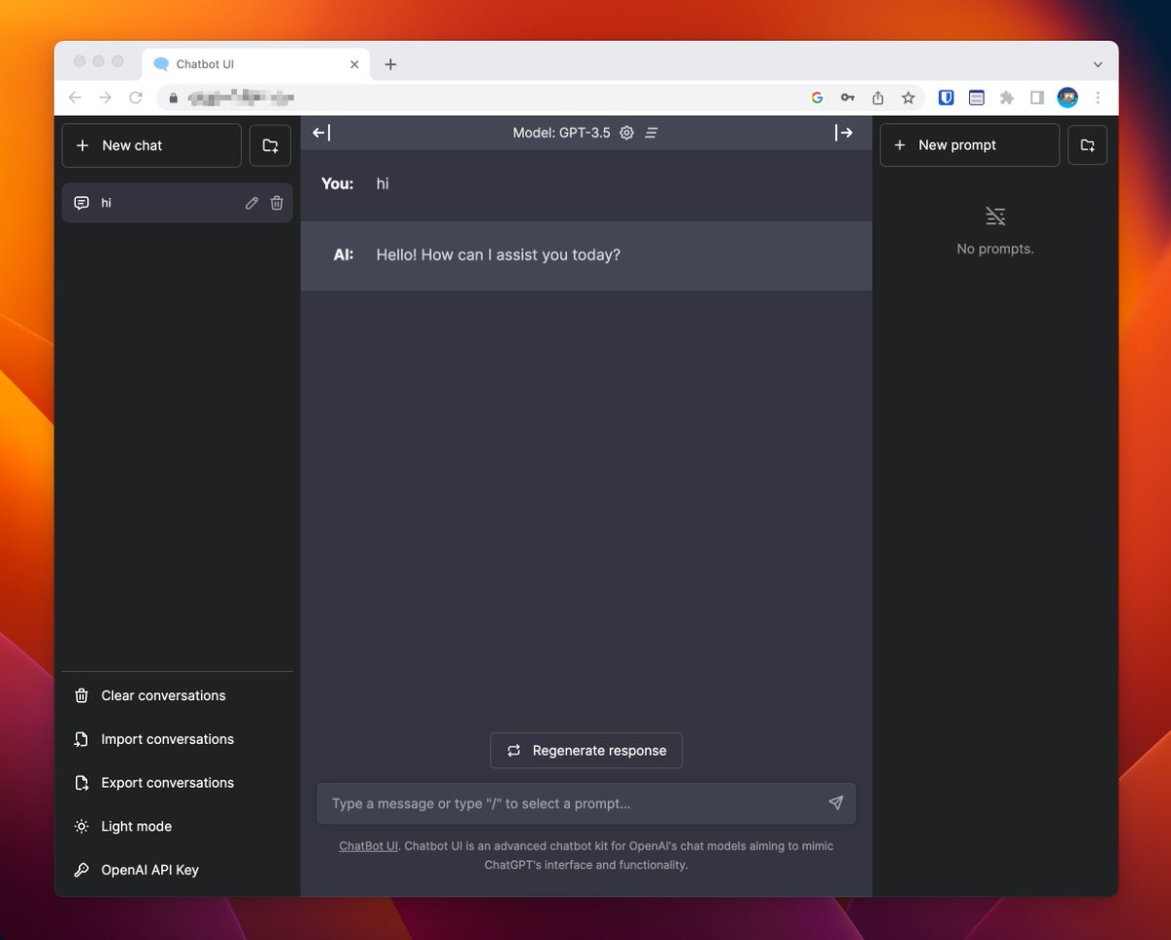Viewport: 1171px width, 940px height.
Task: Click the 'No prompts.' text
Action: click(x=995, y=249)
